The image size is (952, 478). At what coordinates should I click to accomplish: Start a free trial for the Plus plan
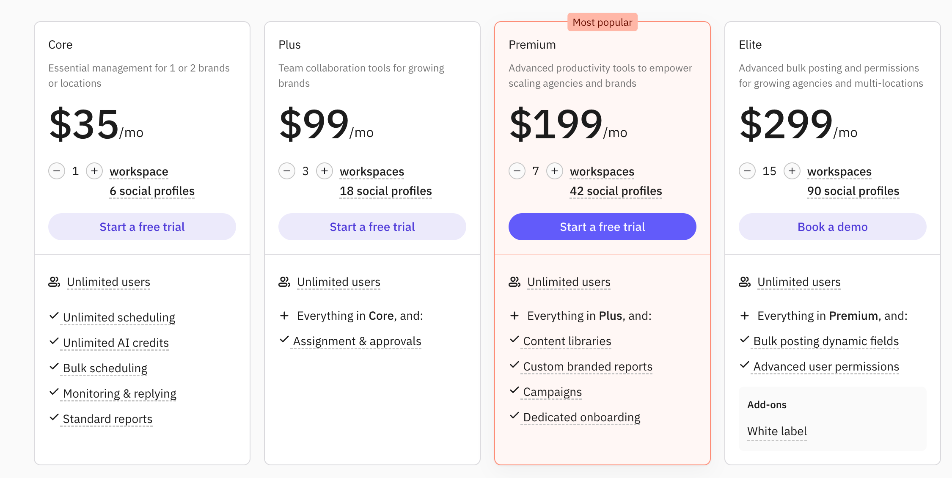click(372, 227)
